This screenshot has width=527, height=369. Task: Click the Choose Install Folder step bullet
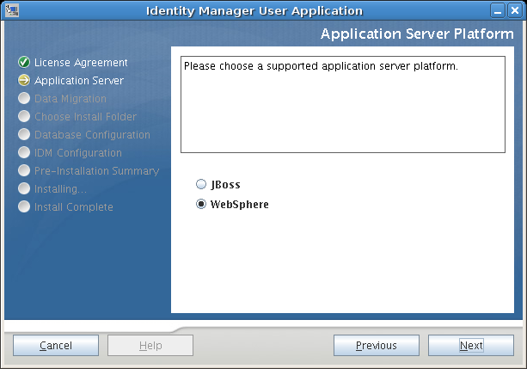pyautogui.click(x=24, y=117)
